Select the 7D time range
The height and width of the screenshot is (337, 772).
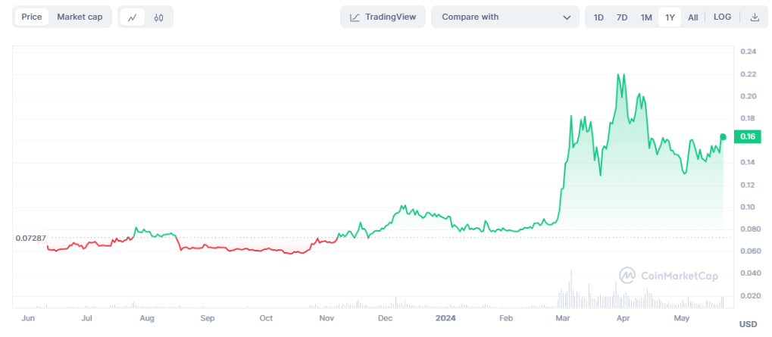pyautogui.click(x=622, y=17)
